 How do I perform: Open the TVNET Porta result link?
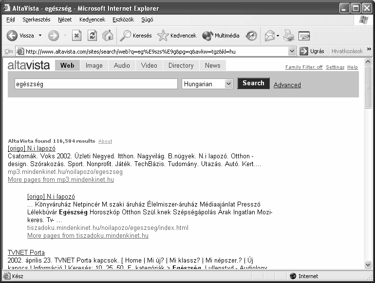26,253
